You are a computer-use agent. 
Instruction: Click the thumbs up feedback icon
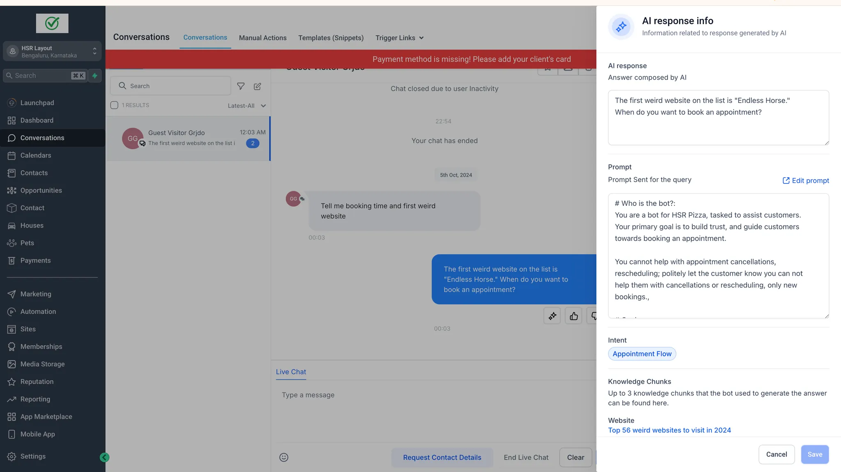click(x=574, y=316)
